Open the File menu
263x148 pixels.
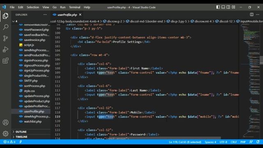coord(12,7)
